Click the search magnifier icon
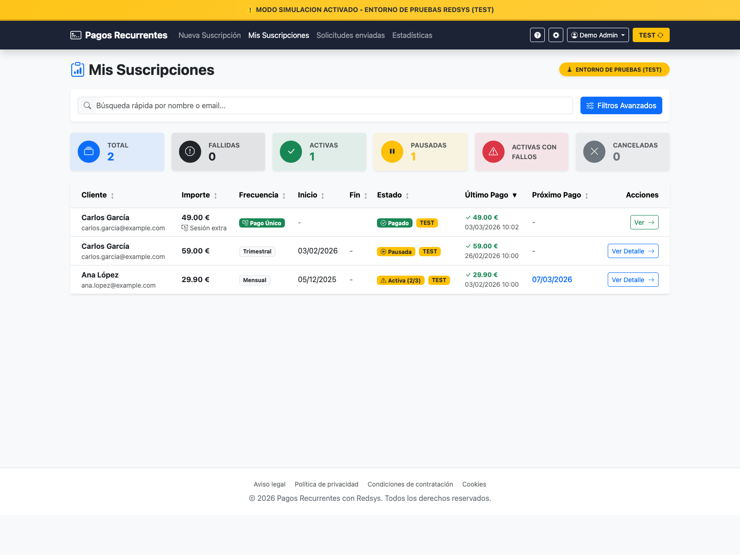Screen dimensions: 740x555 tap(87, 105)
